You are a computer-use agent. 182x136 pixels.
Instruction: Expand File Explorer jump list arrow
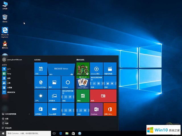29,114
